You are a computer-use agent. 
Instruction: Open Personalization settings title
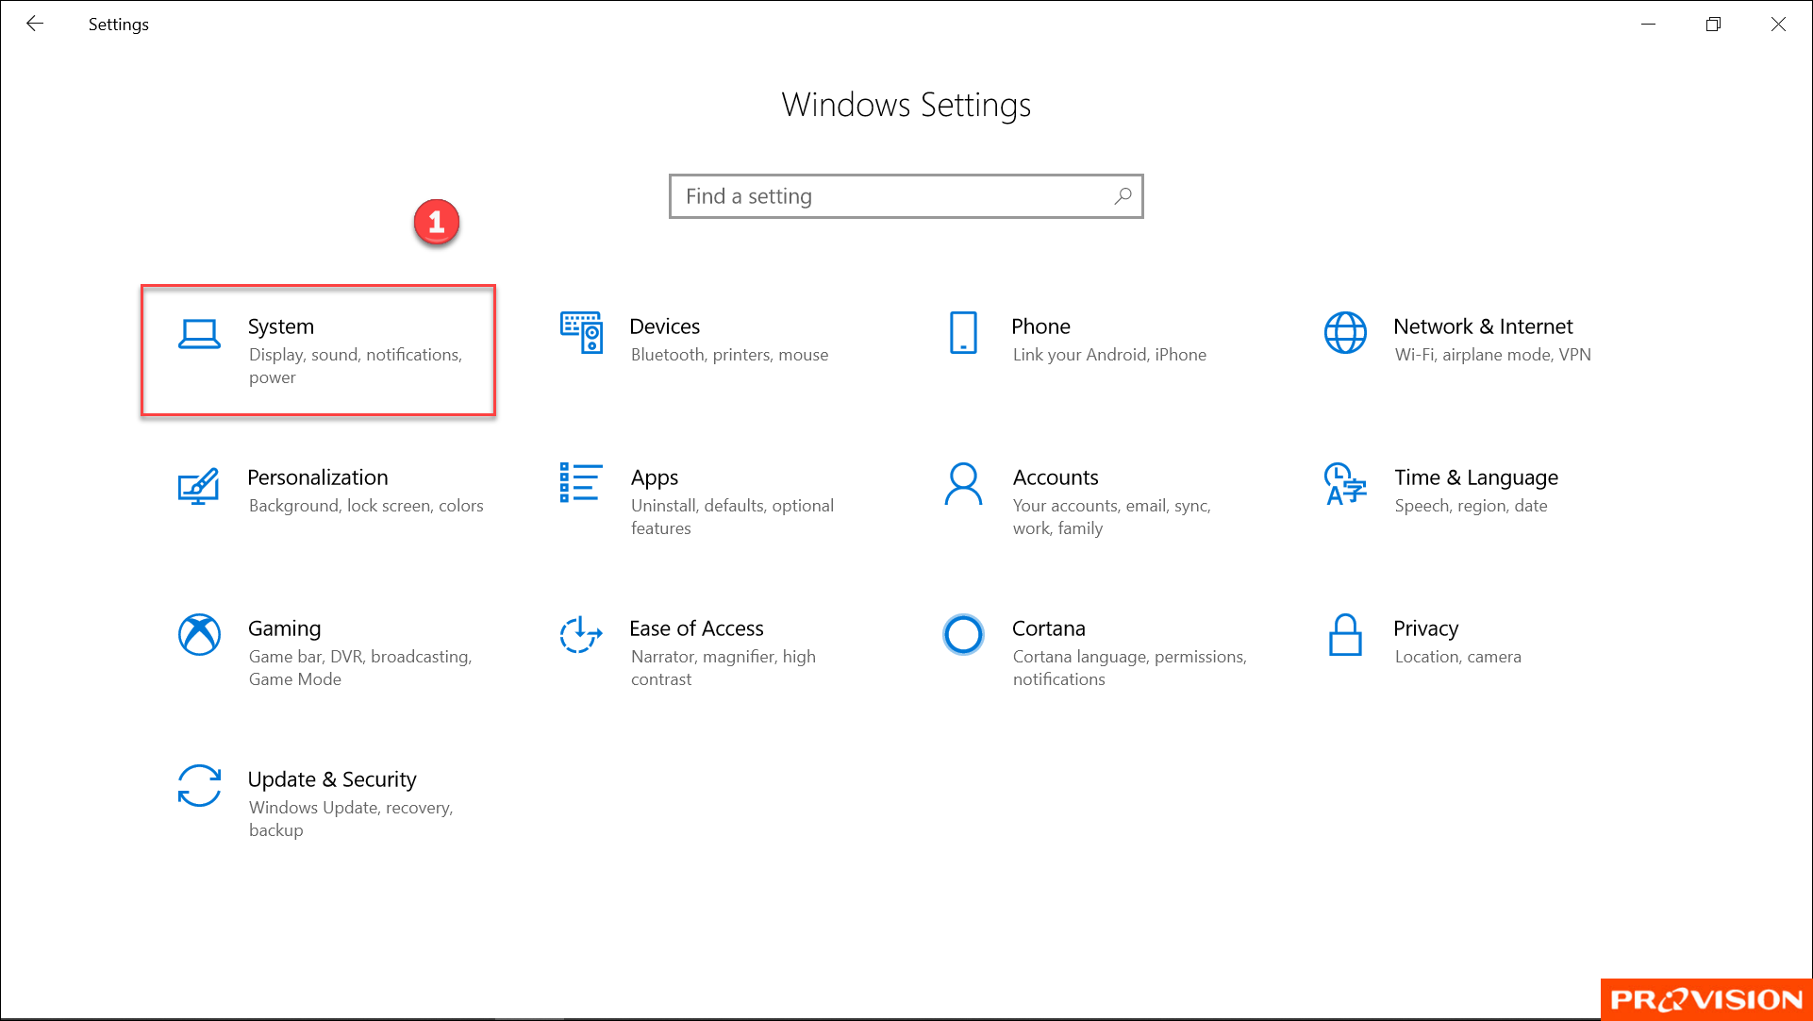[x=318, y=477]
